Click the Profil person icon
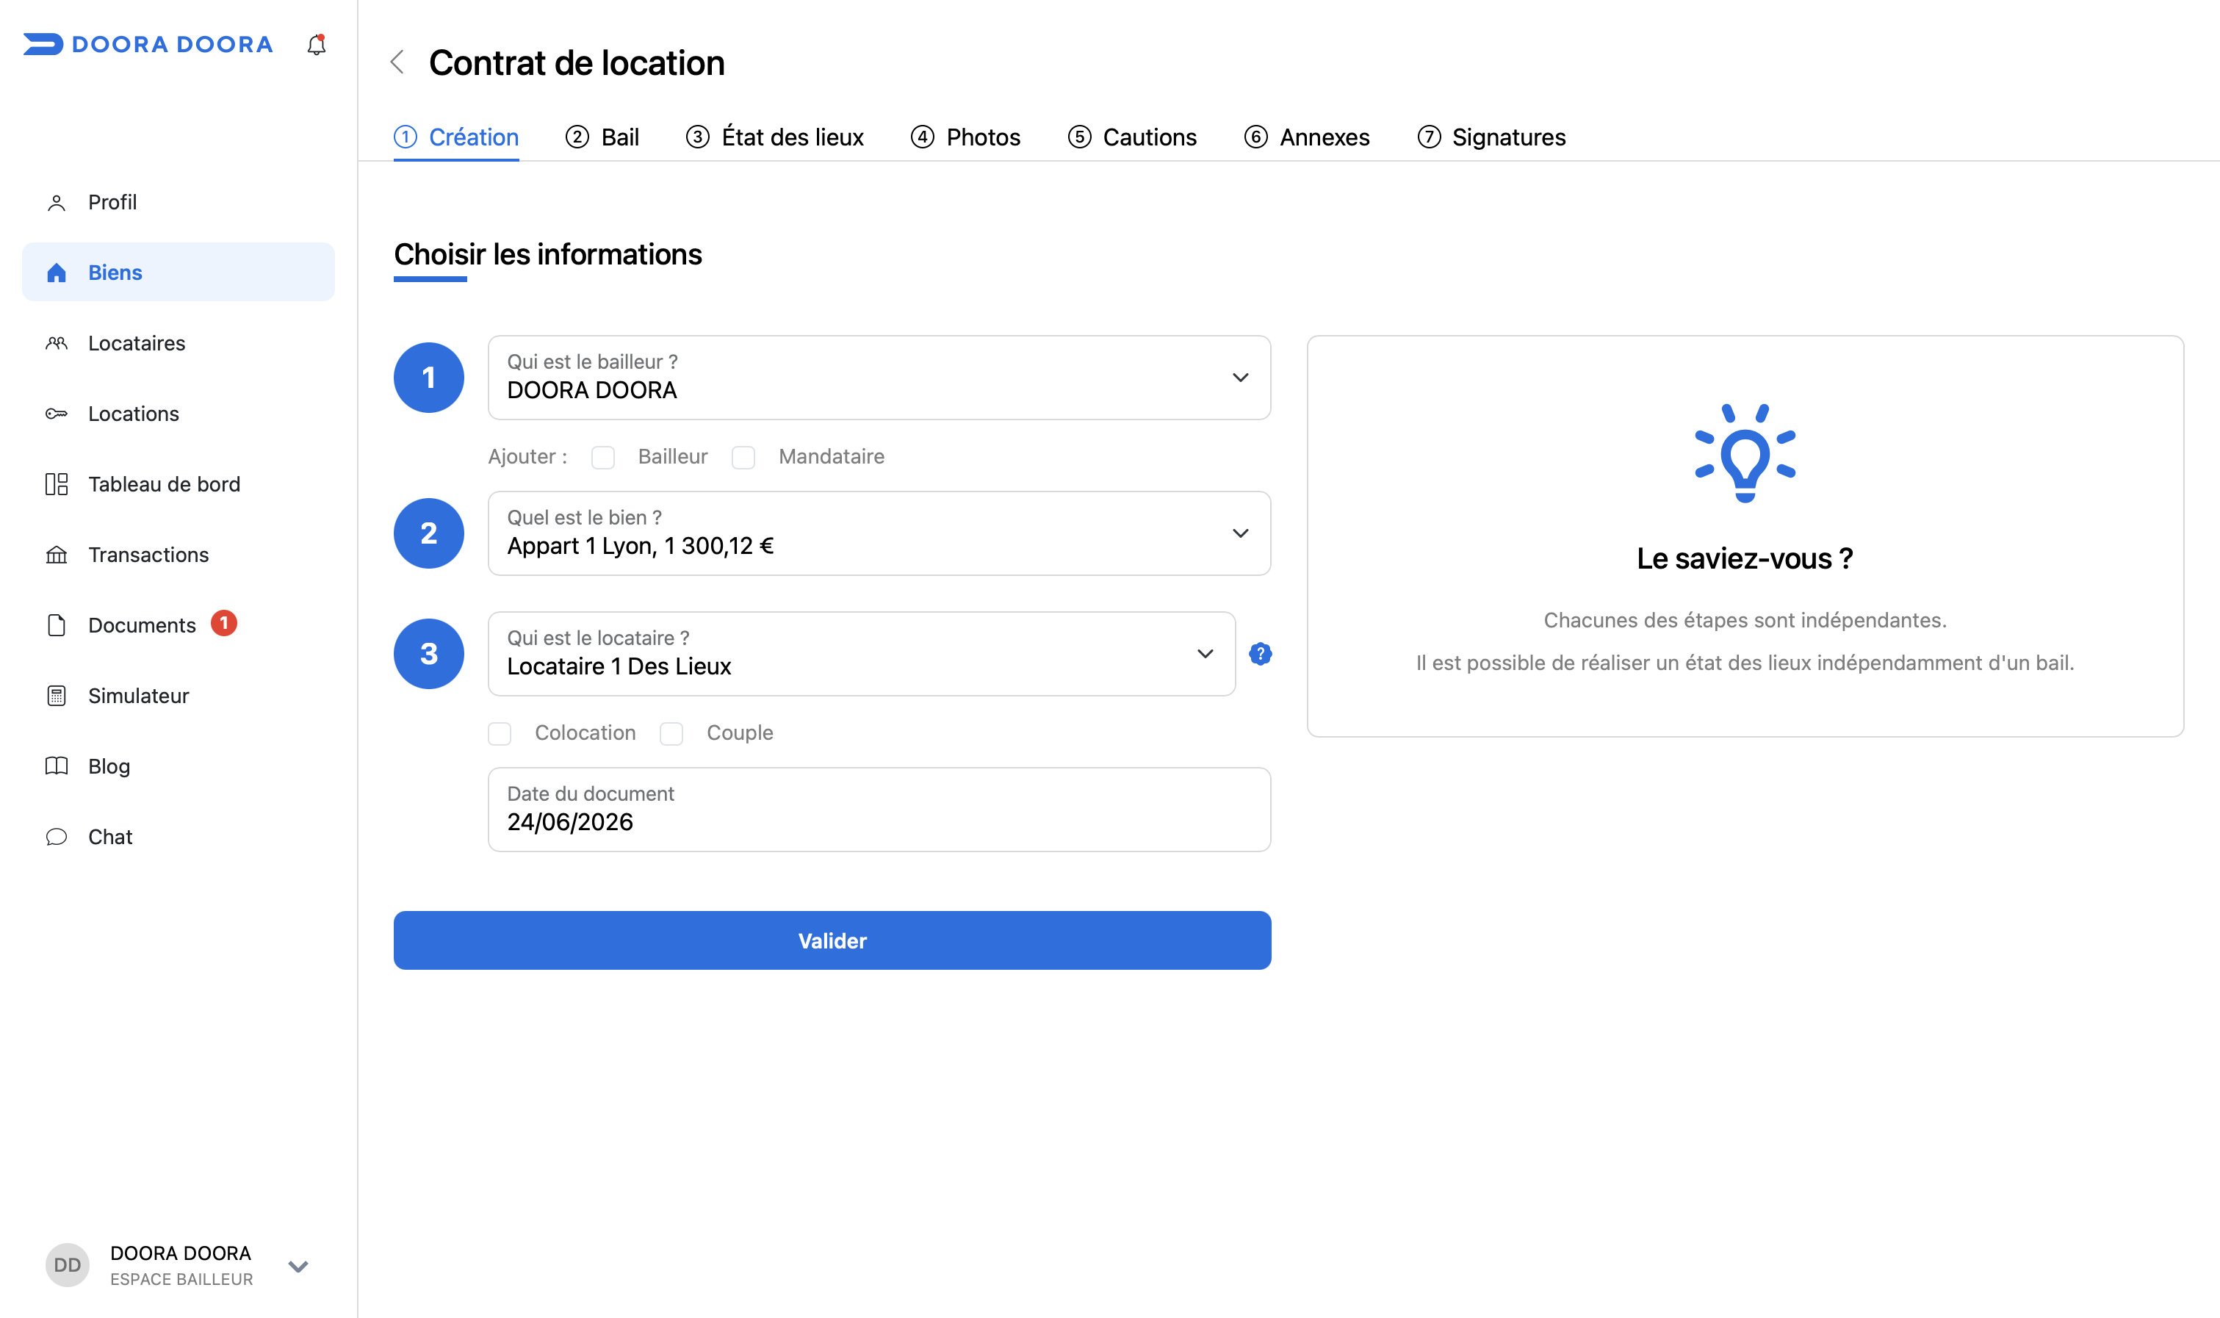The image size is (2220, 1318). pyautogui.click(x=57, y=203)
